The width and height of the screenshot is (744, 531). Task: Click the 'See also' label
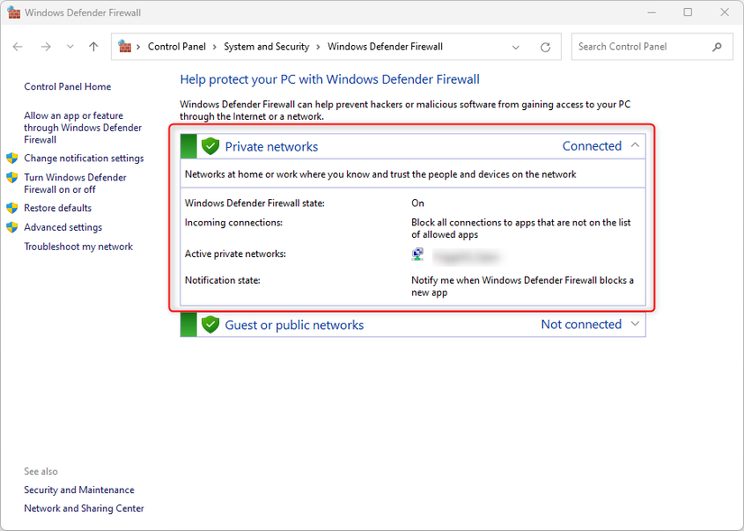pyautogui.click(x=41, y=471)
